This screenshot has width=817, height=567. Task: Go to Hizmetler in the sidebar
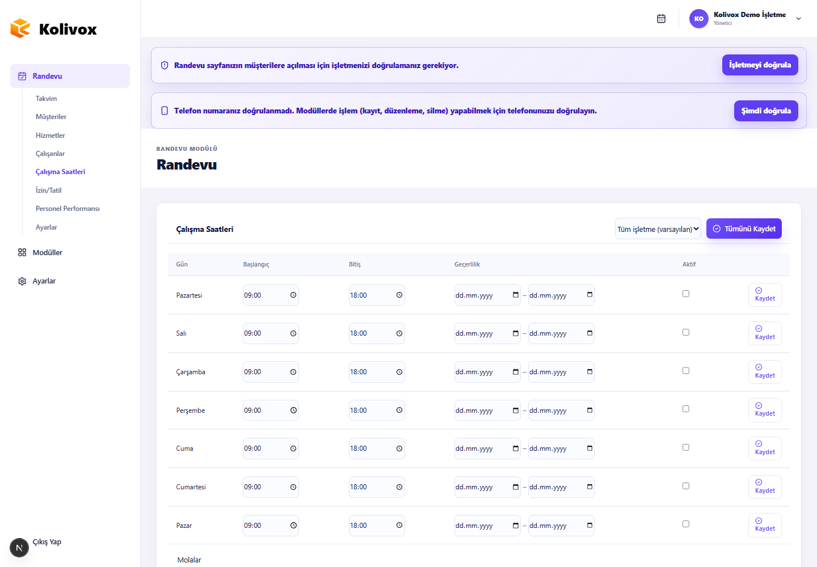[x=50, y=136]
